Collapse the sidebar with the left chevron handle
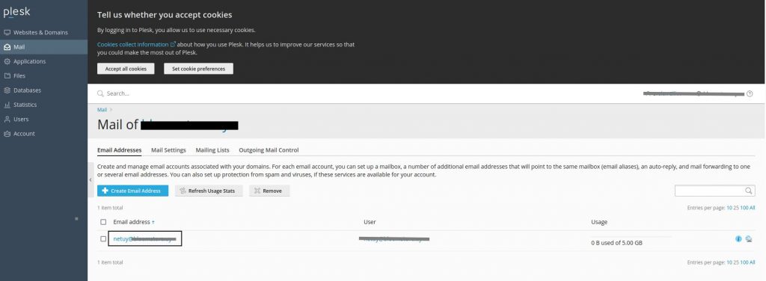 click(x=91, y=180)
